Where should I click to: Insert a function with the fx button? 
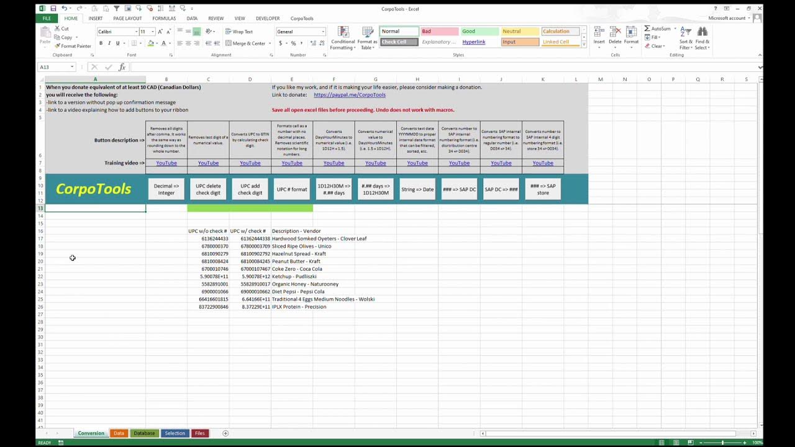(x=122, y=67)
